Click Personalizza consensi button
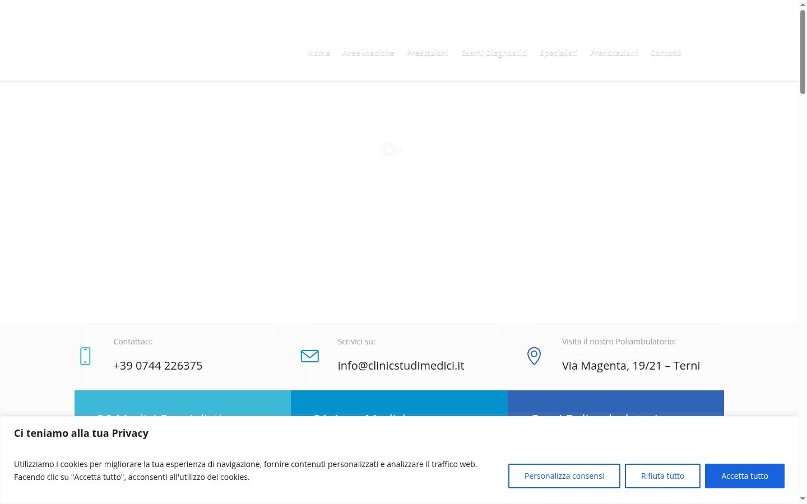Screen dimensions: 807x504 pyautogui.click(x=564, y=476)
